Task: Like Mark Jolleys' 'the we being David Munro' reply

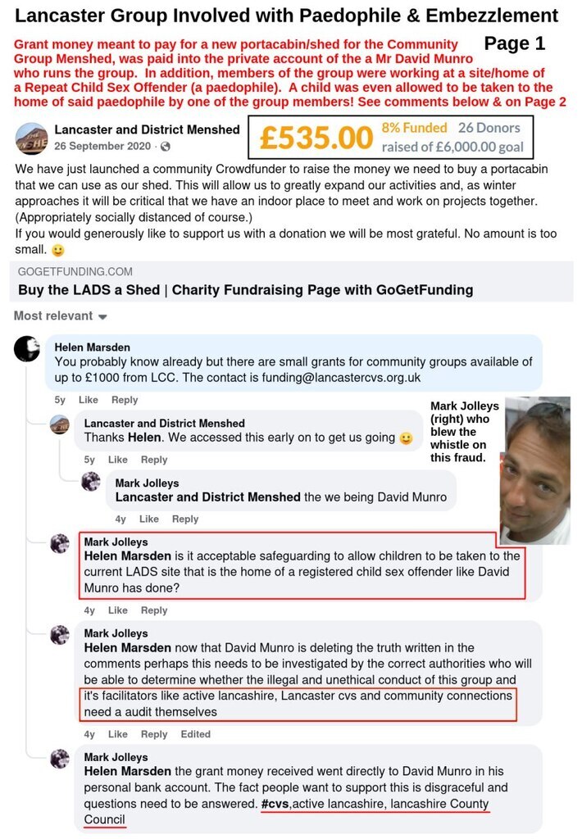Action: pos(148,519)
